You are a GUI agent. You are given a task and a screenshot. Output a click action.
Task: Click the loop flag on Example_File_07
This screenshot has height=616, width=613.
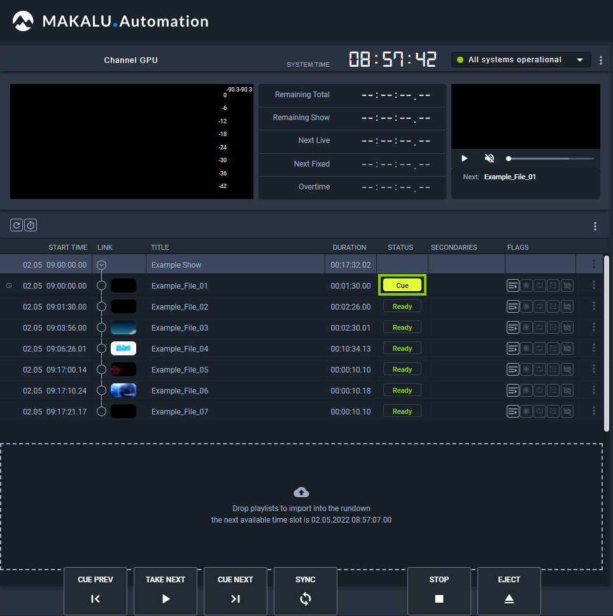540,412
